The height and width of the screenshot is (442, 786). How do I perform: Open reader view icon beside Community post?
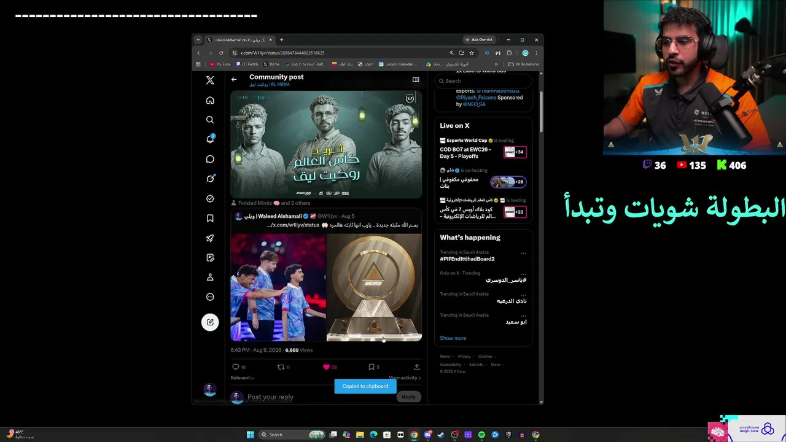click(x=416, y=79)
